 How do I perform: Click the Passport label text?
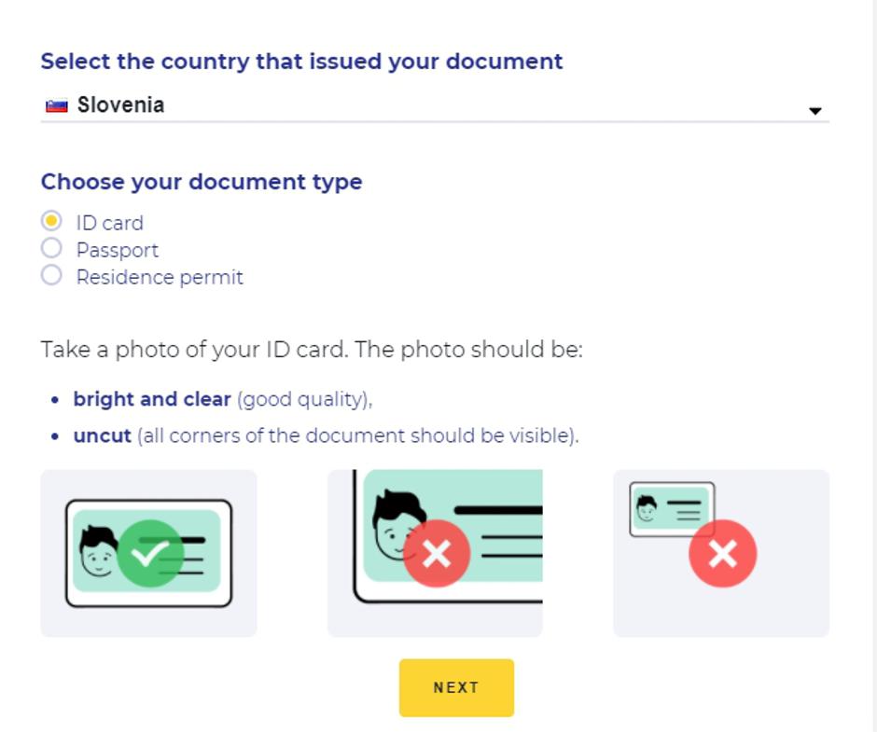point(118,250)
